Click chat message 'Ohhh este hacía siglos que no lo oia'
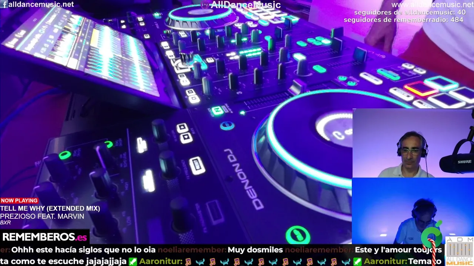The width and height of the screenshot is (474, 266). click(x=83, y=250)
